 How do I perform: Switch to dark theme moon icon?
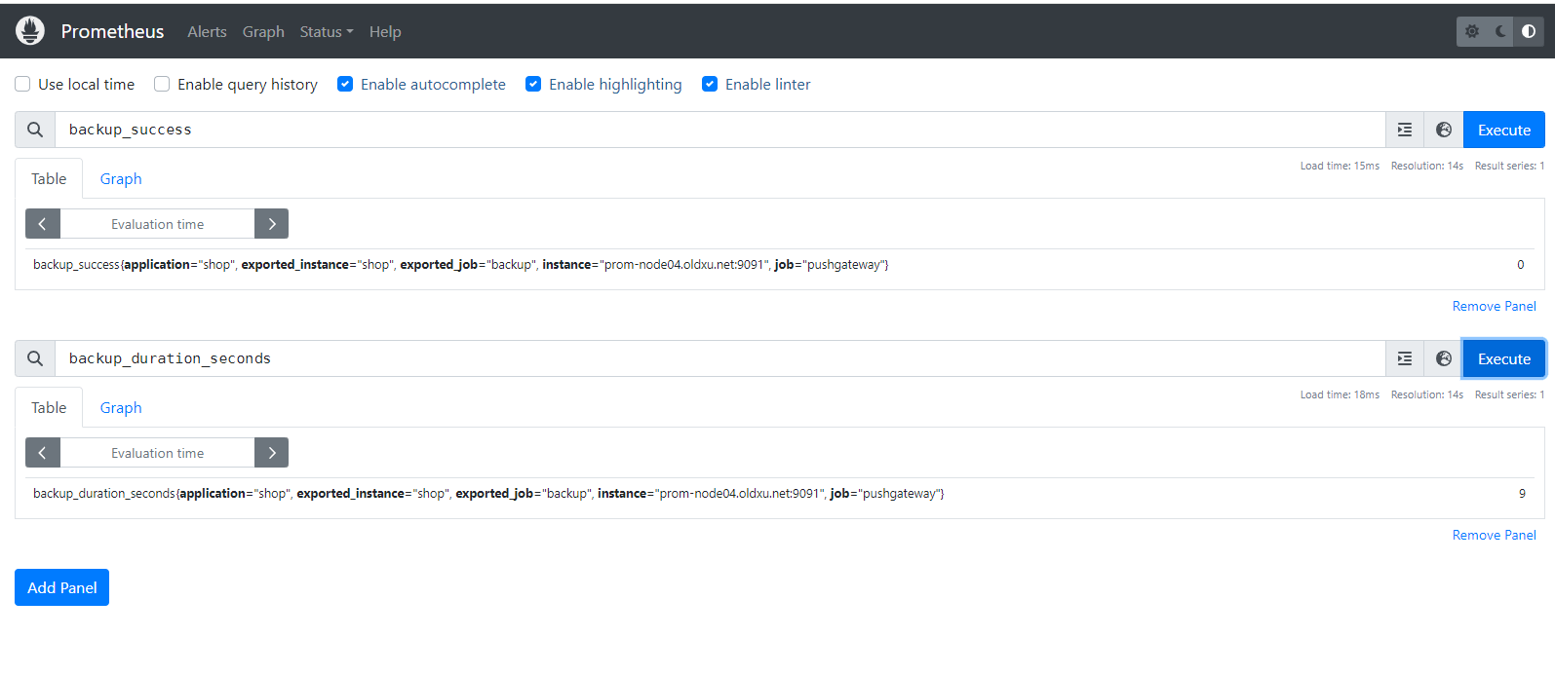[1500, 31]
